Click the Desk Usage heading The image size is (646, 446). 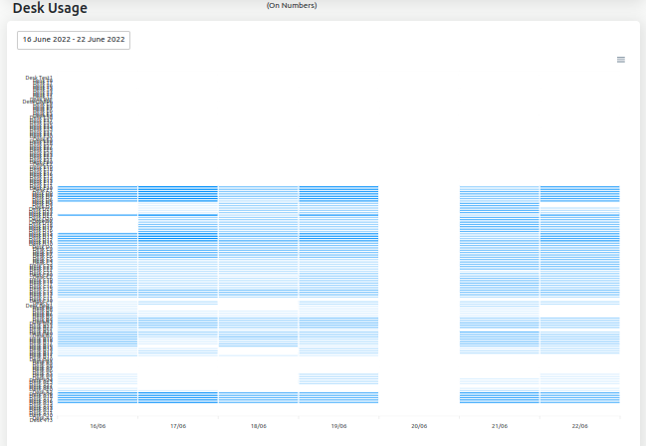coord(50,9)
